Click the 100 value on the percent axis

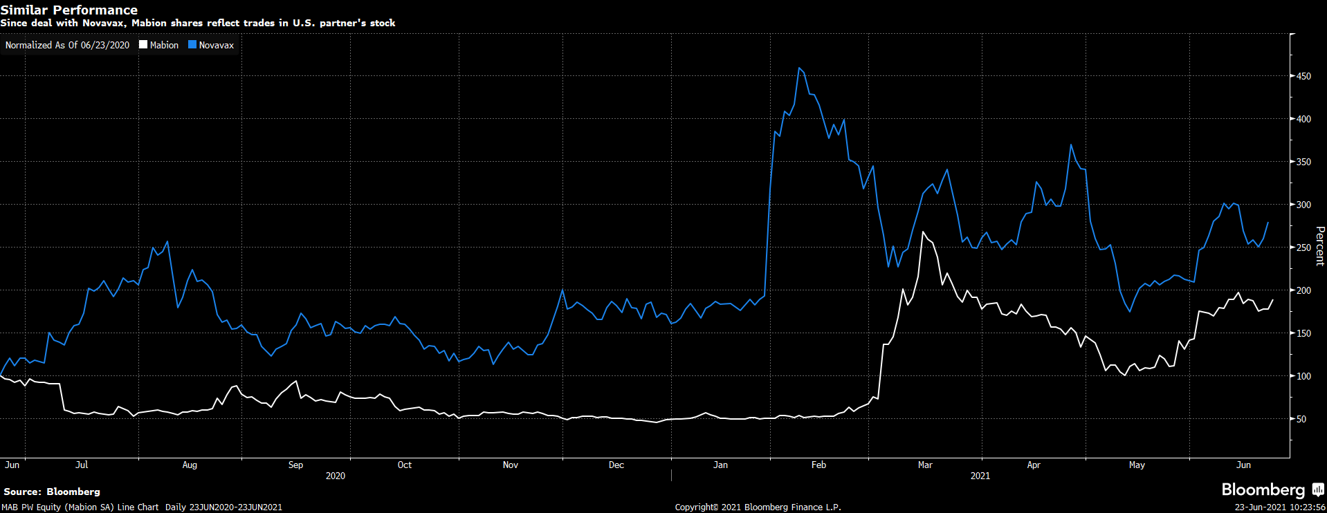click(x=1303, y=376)
